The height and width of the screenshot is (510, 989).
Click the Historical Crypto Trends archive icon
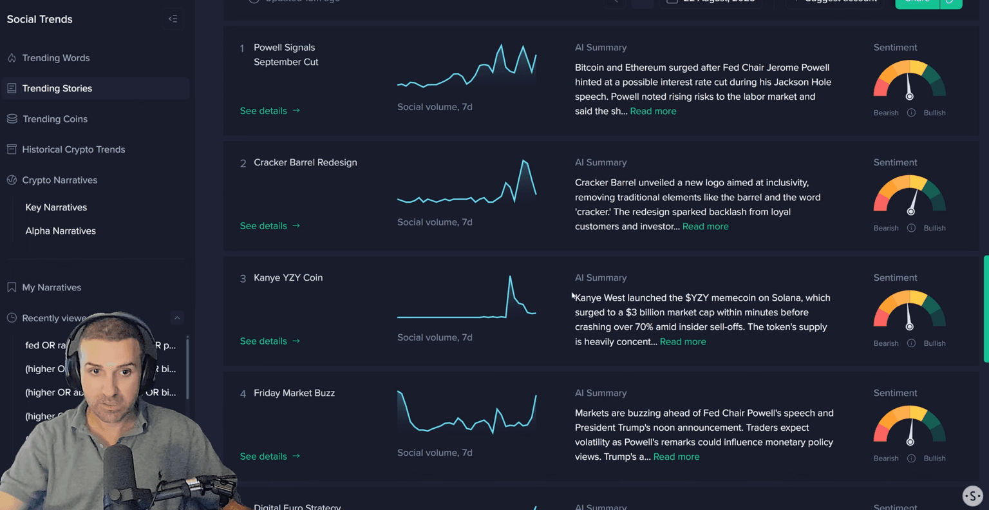[12, 149]
